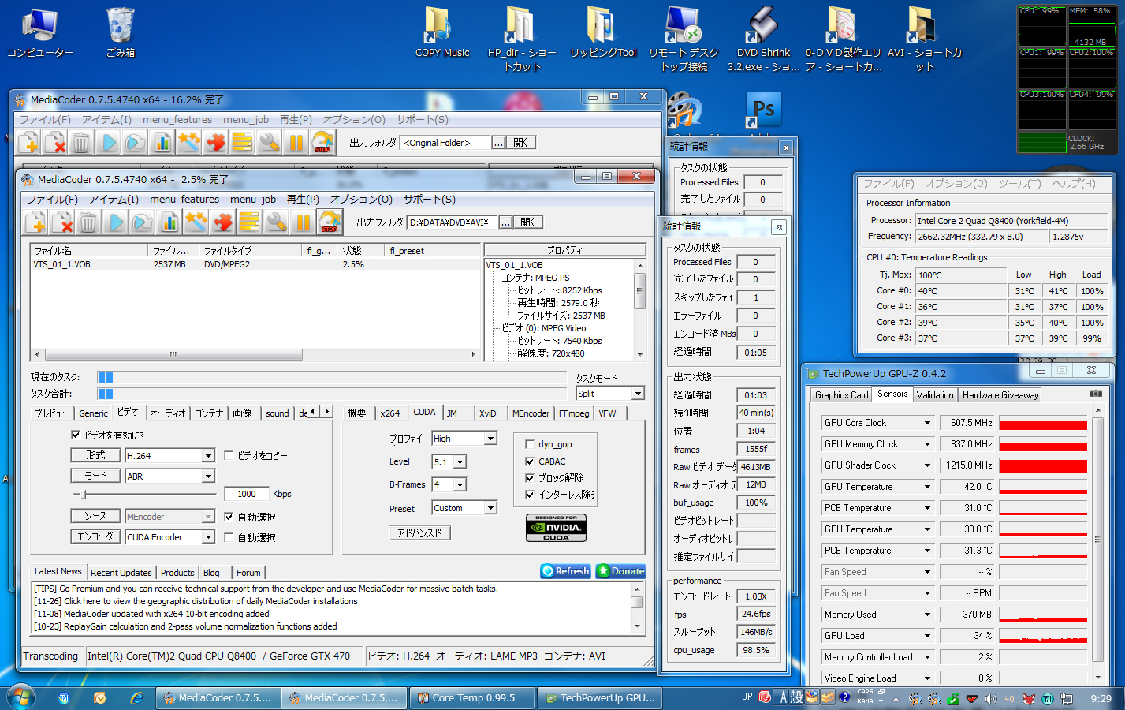The width and height of the screenshot is (1125, 710).
Task: Click the bar chart statistics icon in the front MediaCoder toolbar
Action: point(169,222)
